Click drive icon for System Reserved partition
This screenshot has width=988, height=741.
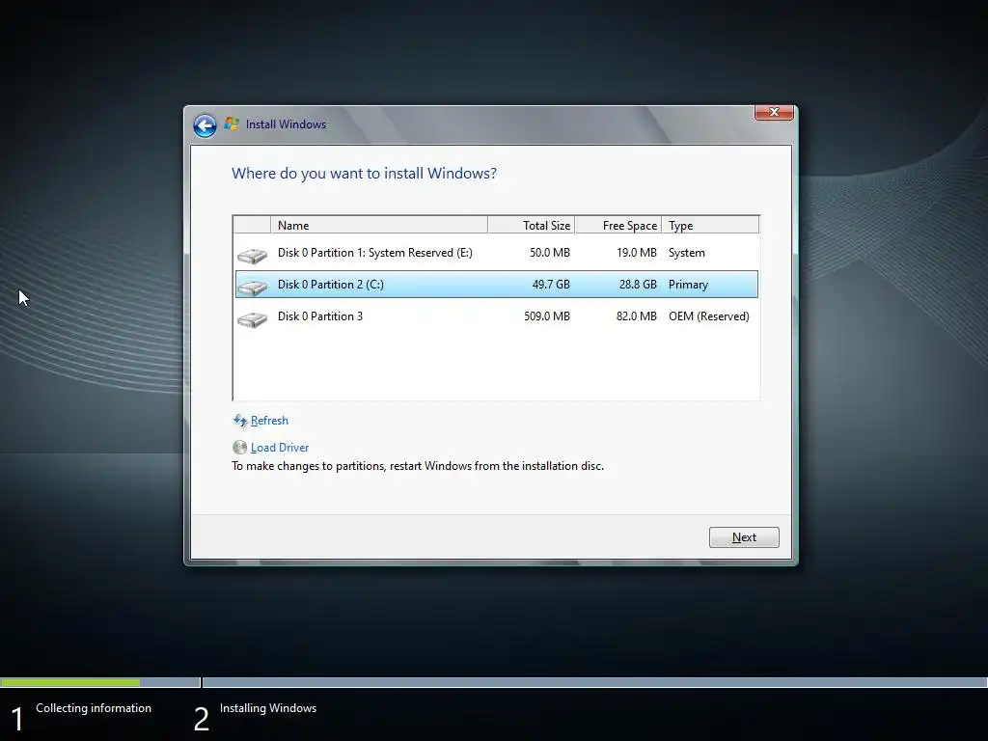252,255
